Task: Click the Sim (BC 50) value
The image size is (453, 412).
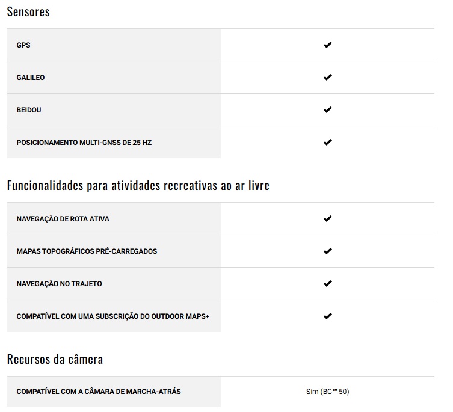Action: (327, 392)
